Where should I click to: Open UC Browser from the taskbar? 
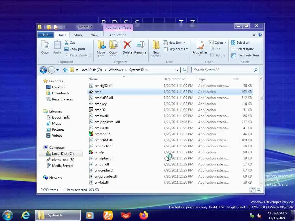tap(108, 215)
